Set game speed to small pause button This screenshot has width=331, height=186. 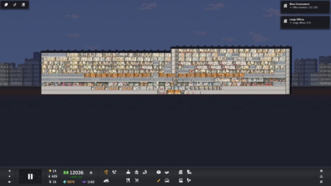(9, 171)
